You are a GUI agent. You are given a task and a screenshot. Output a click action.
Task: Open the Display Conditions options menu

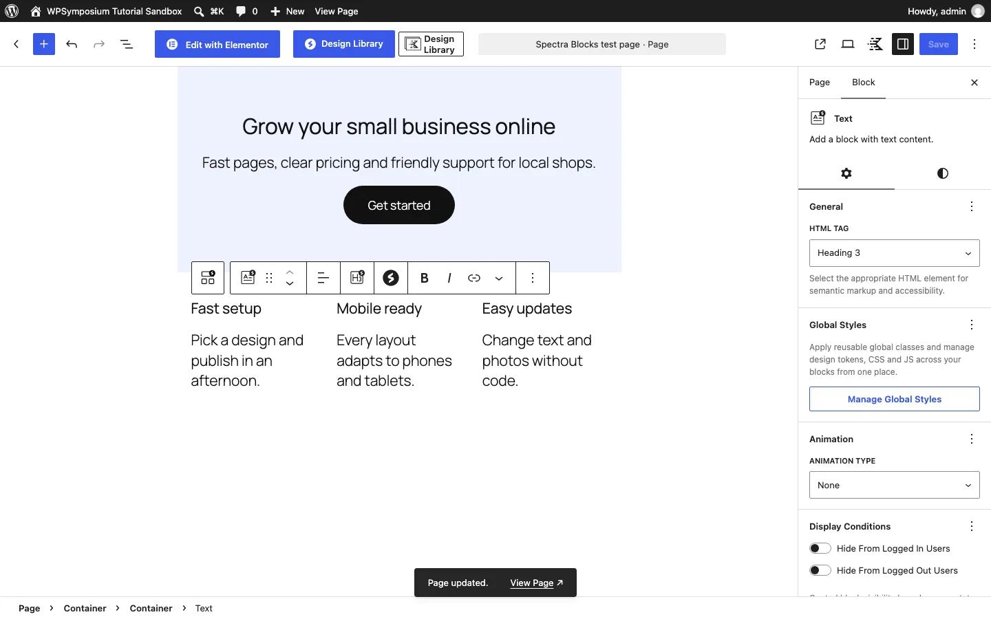972,526
